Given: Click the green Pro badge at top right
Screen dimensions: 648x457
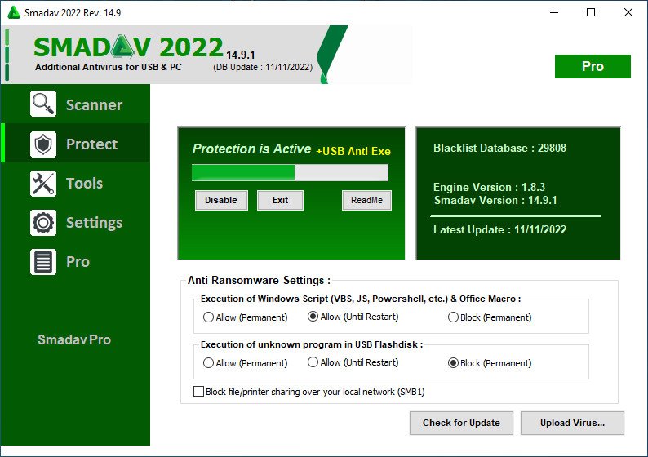Looking at the screenshot, I should coord(593,67).
